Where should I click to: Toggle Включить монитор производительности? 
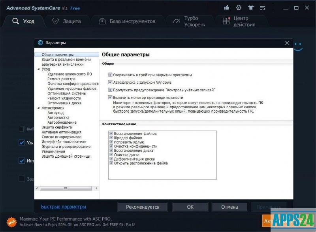(110, 97)
